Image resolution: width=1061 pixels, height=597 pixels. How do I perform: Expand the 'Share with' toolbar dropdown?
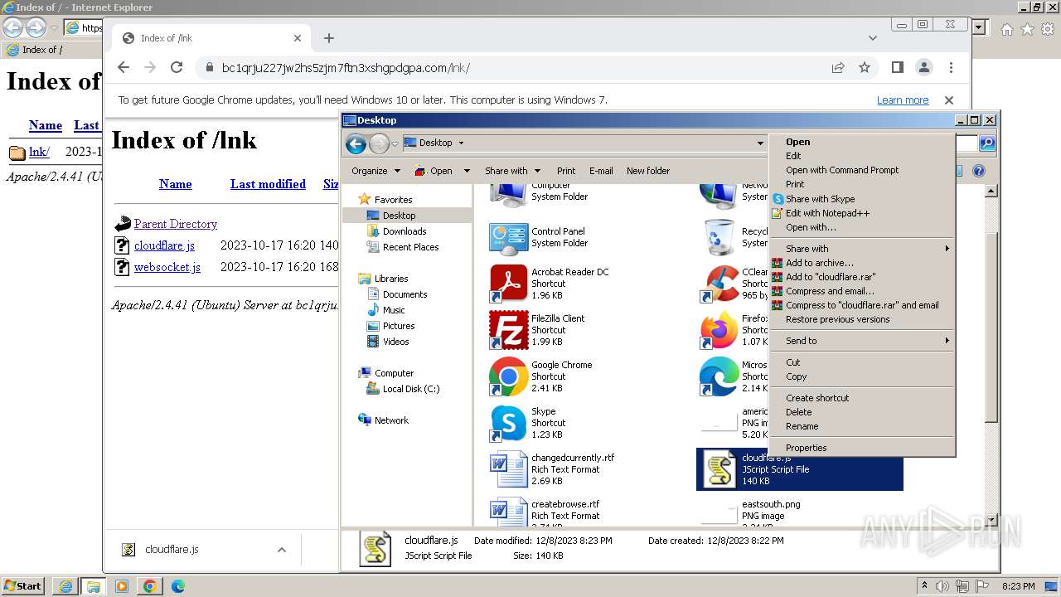tap(512, 171)
